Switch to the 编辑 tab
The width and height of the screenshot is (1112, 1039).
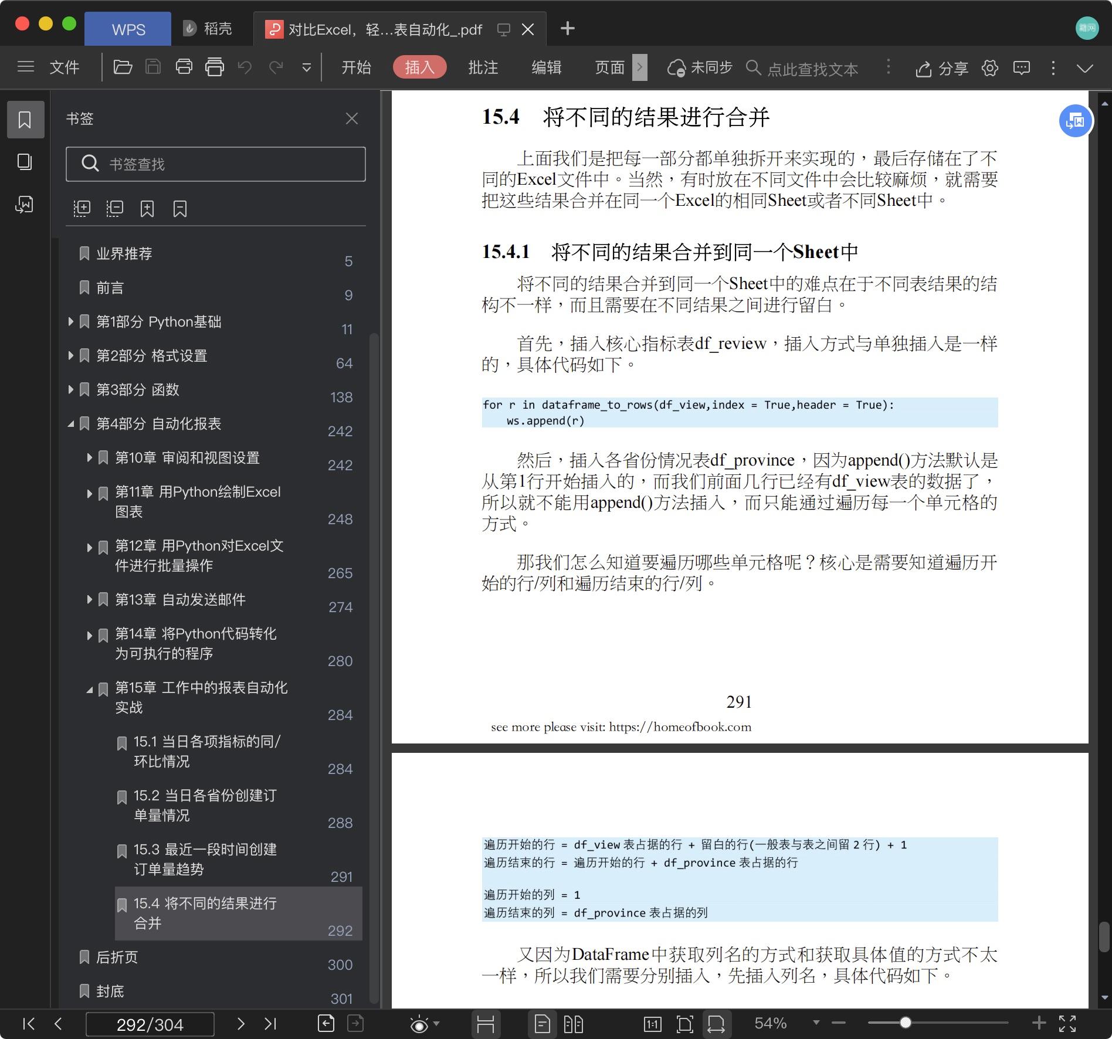point(547,67)
